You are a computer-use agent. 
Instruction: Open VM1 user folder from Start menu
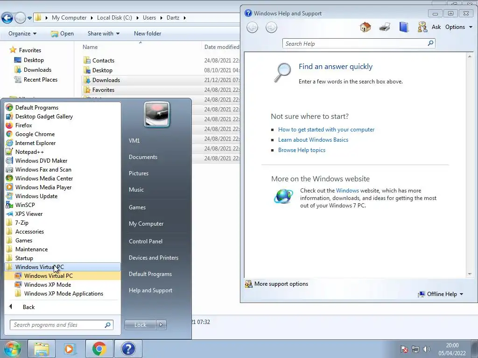134,140
